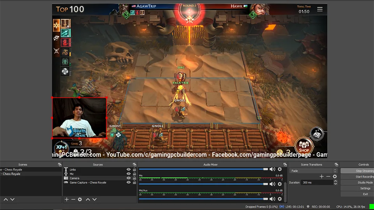Add a new source with plus icon

point(67,199)
